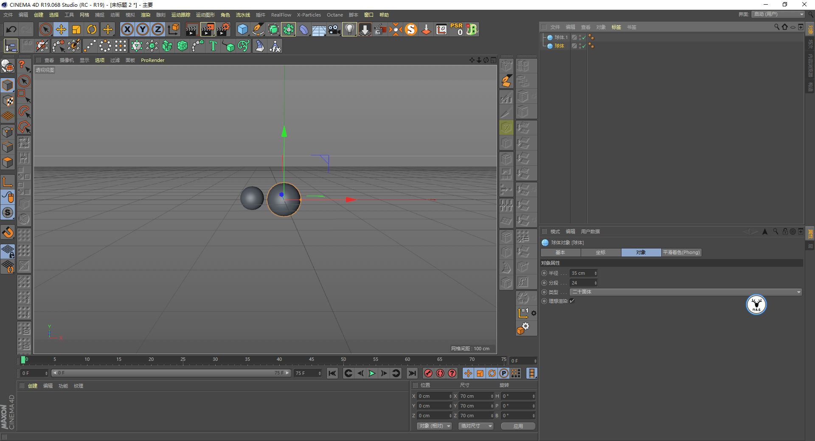Viewport: 815px width, 441px height.
Task: Open the 渲染 menu
Action: (146, 15)
